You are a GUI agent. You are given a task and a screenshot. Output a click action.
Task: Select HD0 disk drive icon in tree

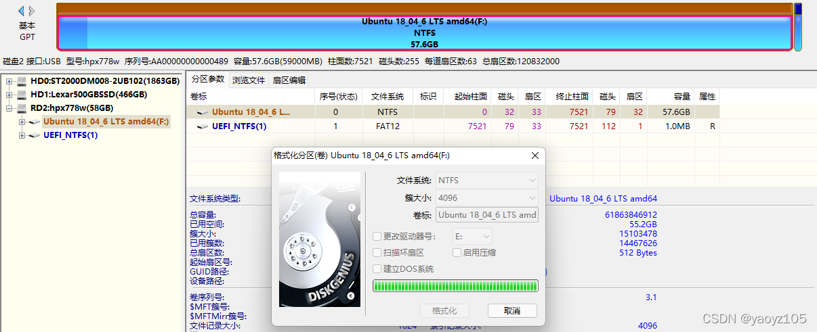(x=22, y=81)
